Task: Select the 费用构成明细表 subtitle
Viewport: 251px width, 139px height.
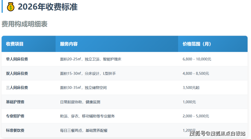Action: click(x=24, y=24)
